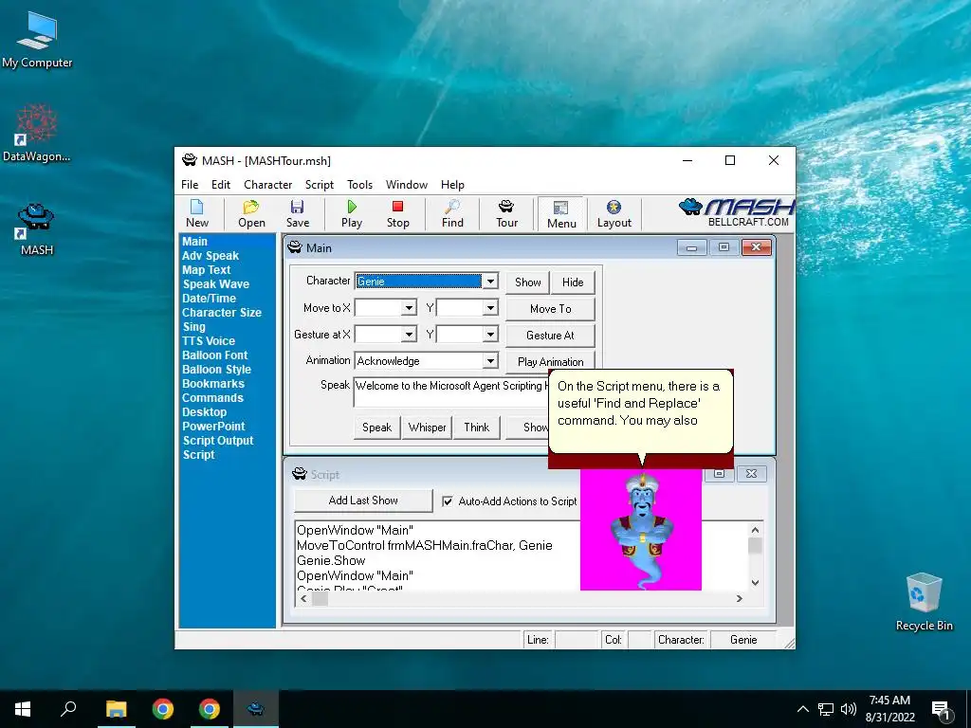Click the Layout toolbar icon
The image size is (971, 728).
point(614,213)
